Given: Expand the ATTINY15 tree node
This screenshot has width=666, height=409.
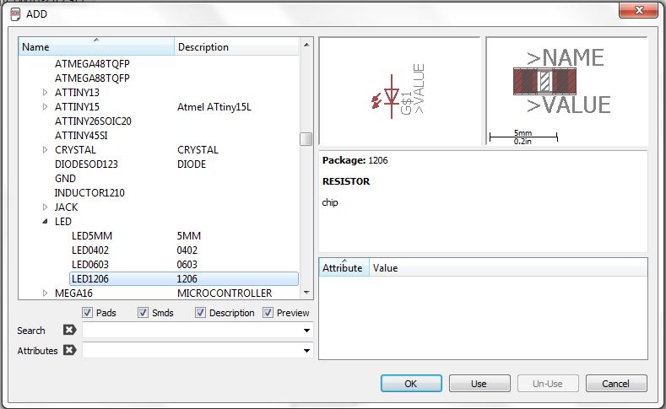Looking at the screenshot, I should coord(45,106).
